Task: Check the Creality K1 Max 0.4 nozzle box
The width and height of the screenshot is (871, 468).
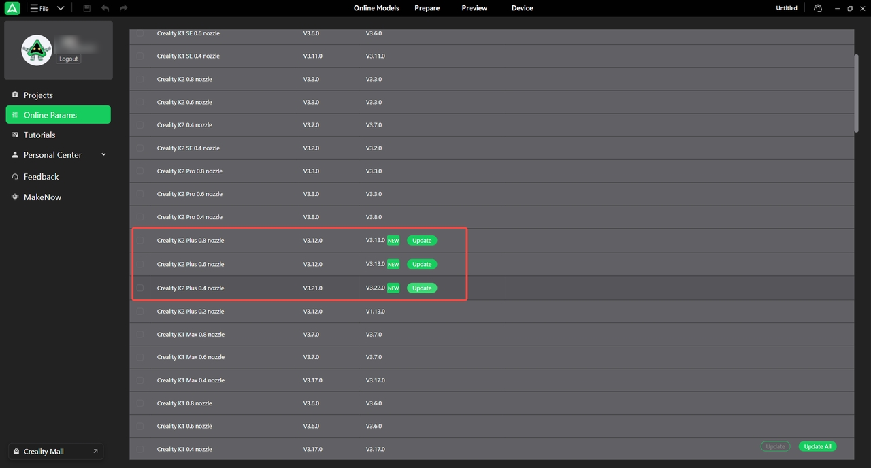Action: pos(140,380)
